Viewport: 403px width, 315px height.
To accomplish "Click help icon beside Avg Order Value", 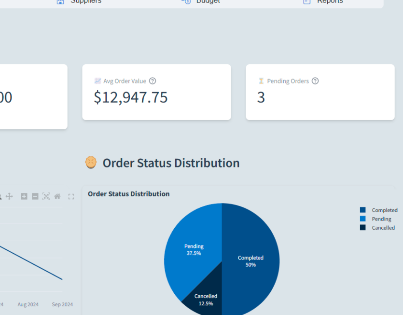I will tap(153, 81).
